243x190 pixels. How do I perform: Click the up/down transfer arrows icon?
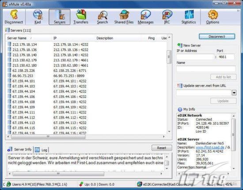click(81, 184)
